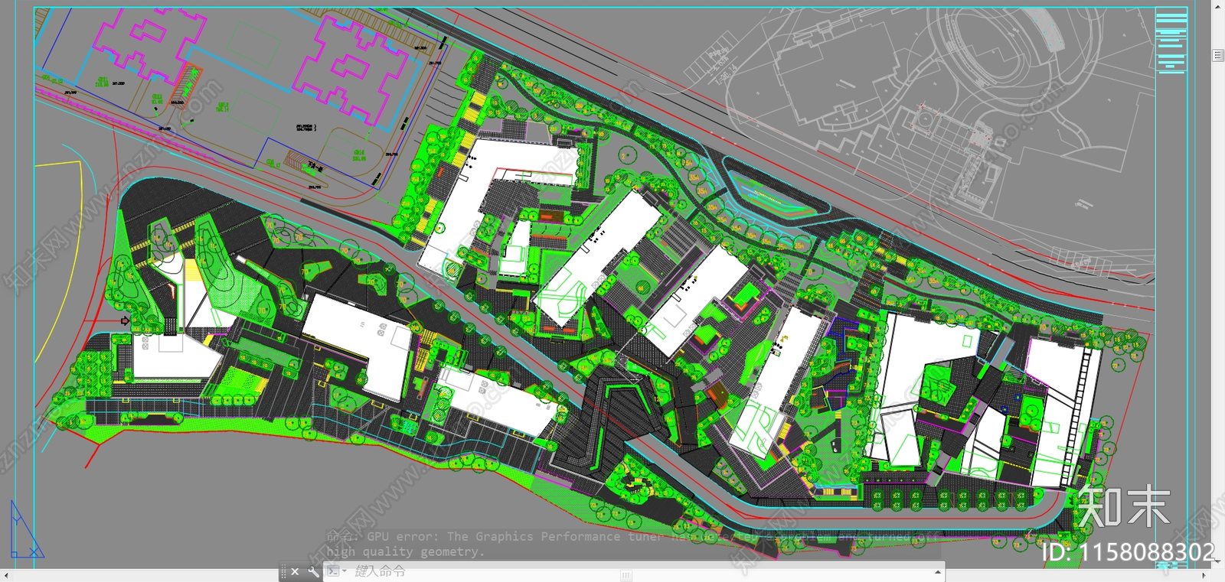Click the command line drag grip handle
Screen dimensions: 1225x582
point(283,571)
